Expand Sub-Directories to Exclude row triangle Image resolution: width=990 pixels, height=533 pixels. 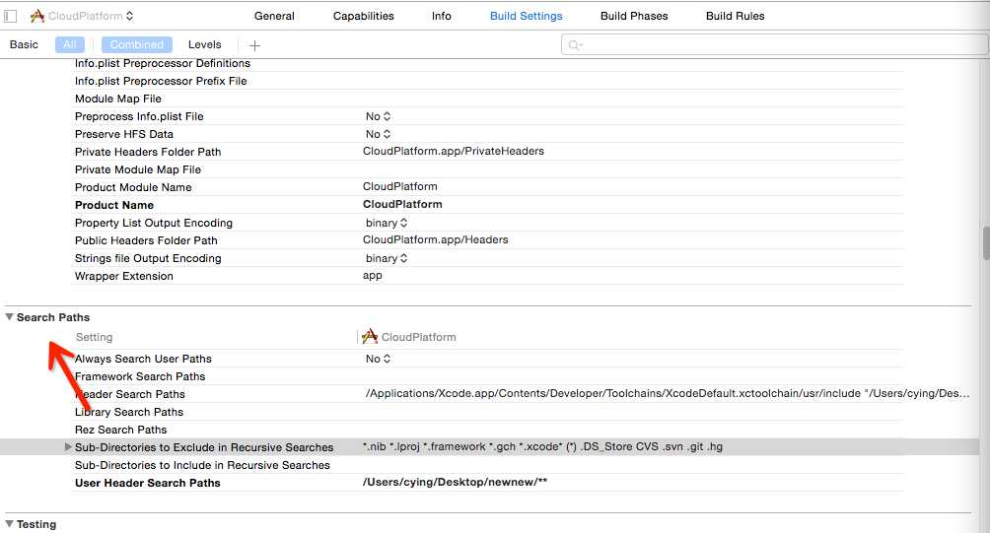tap(68, 447)
